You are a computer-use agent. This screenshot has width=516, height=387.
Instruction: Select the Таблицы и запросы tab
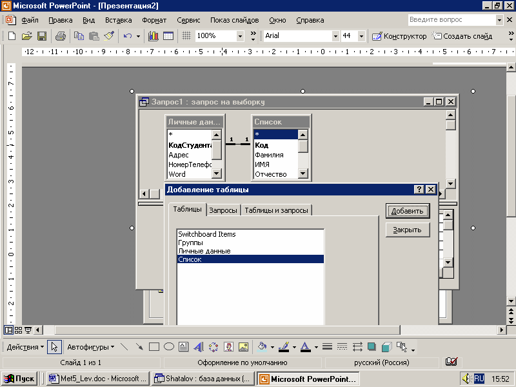[x=277, y=210]
